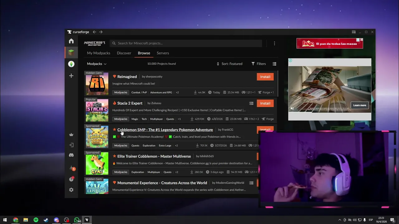Open the help question-mark icon in sidebar

[71, 179]
